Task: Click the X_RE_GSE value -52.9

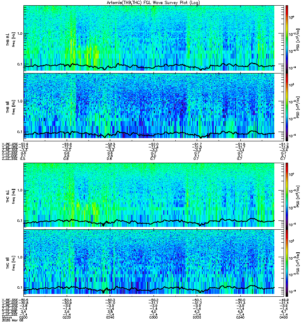Action: click(x=23, y=144)
